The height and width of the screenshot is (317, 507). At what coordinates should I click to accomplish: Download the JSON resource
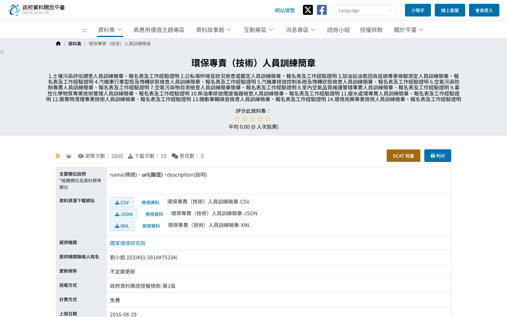point(124,214)
